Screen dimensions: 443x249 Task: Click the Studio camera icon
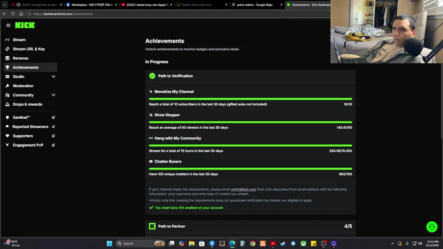coord(7,76)
